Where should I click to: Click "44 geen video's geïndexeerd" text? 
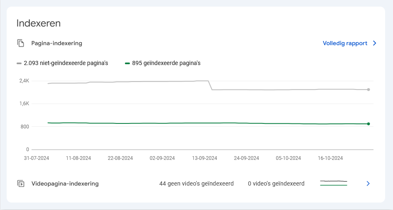197,183
